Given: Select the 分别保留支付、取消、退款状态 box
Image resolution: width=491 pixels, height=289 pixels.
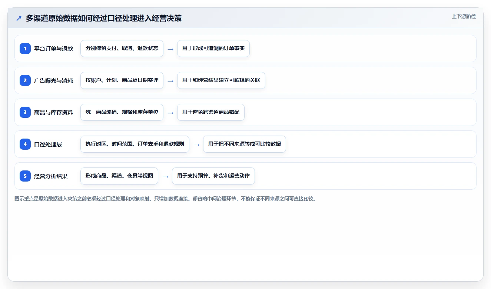Looking at the screenshot, I should (x=122, y=49).
